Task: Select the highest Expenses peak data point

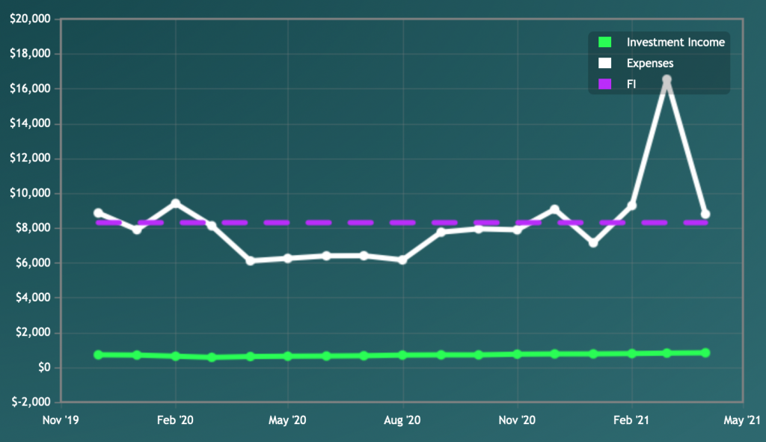Action: point(667,79)
